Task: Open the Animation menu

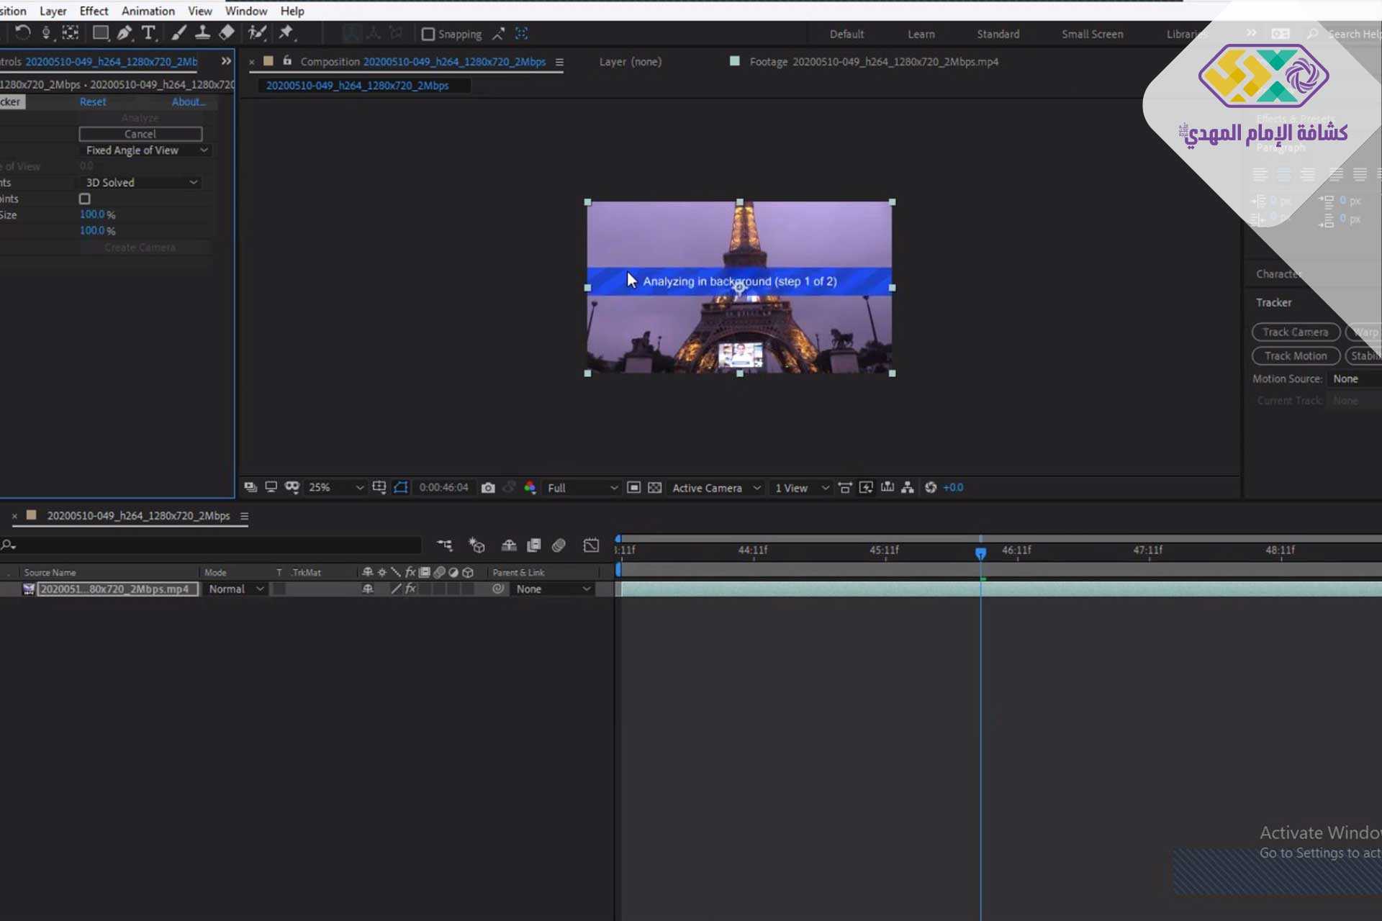Action: 148,11
